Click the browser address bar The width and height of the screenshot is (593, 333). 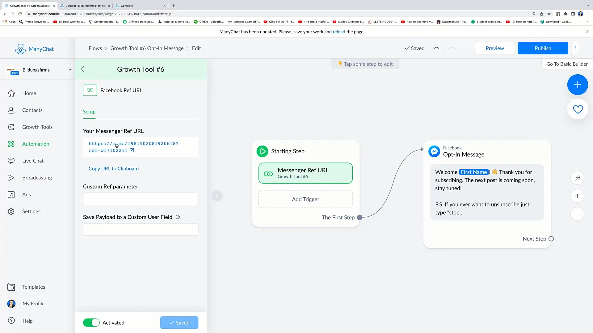point(278,14)
